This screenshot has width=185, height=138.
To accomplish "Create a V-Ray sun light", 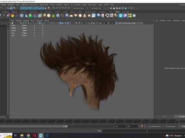I will [x=89, y=16].
